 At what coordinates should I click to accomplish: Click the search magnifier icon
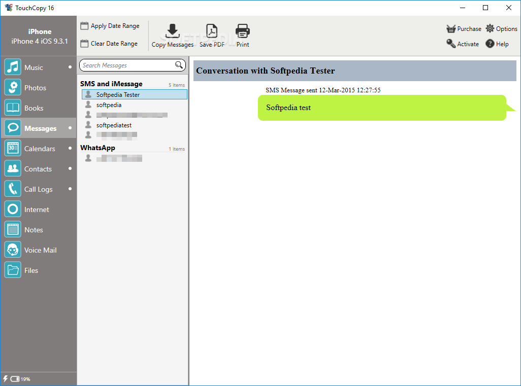click(x=179, y=65)
